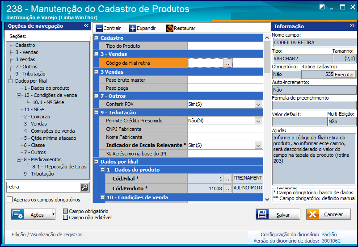Click the Contrair minus icon
Image resolution: width=358 pixels, height=247 pixels.
[99, 28]
